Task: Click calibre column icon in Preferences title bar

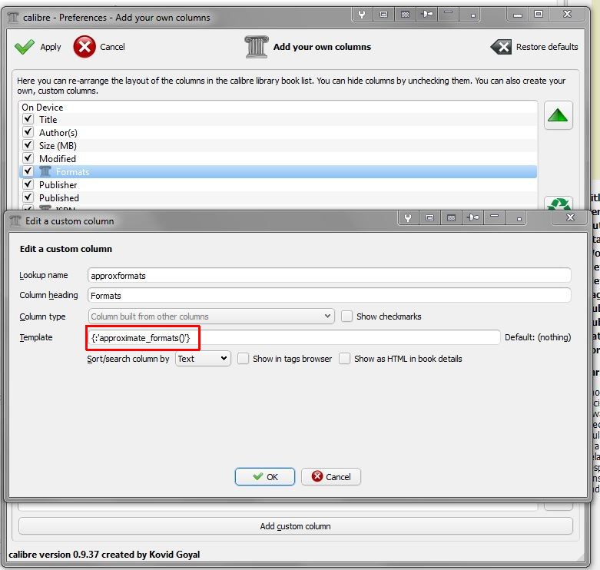Action: (x=13, y=17)
